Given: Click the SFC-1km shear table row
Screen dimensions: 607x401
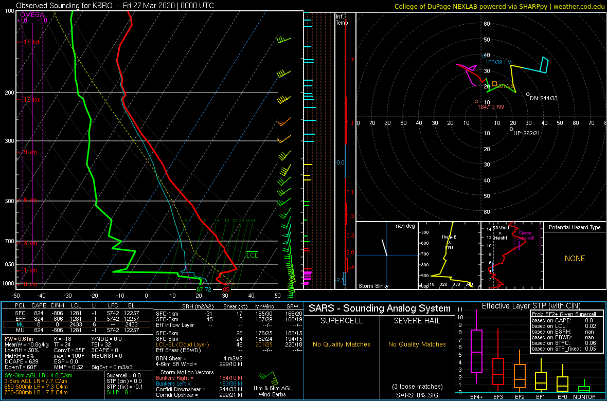Looking at the screenshot, I should pyautogui.click(x=228, y=313).
